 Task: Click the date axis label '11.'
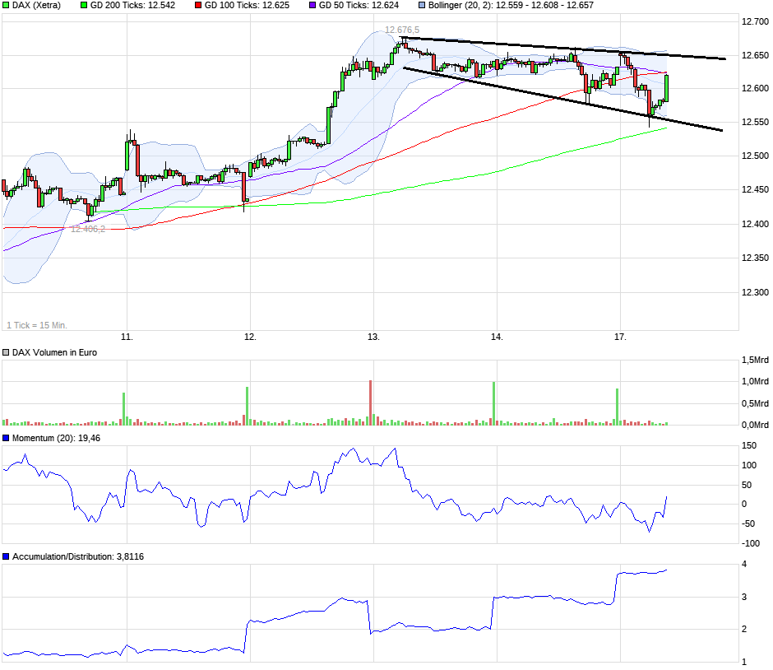(x=127, y=337)
